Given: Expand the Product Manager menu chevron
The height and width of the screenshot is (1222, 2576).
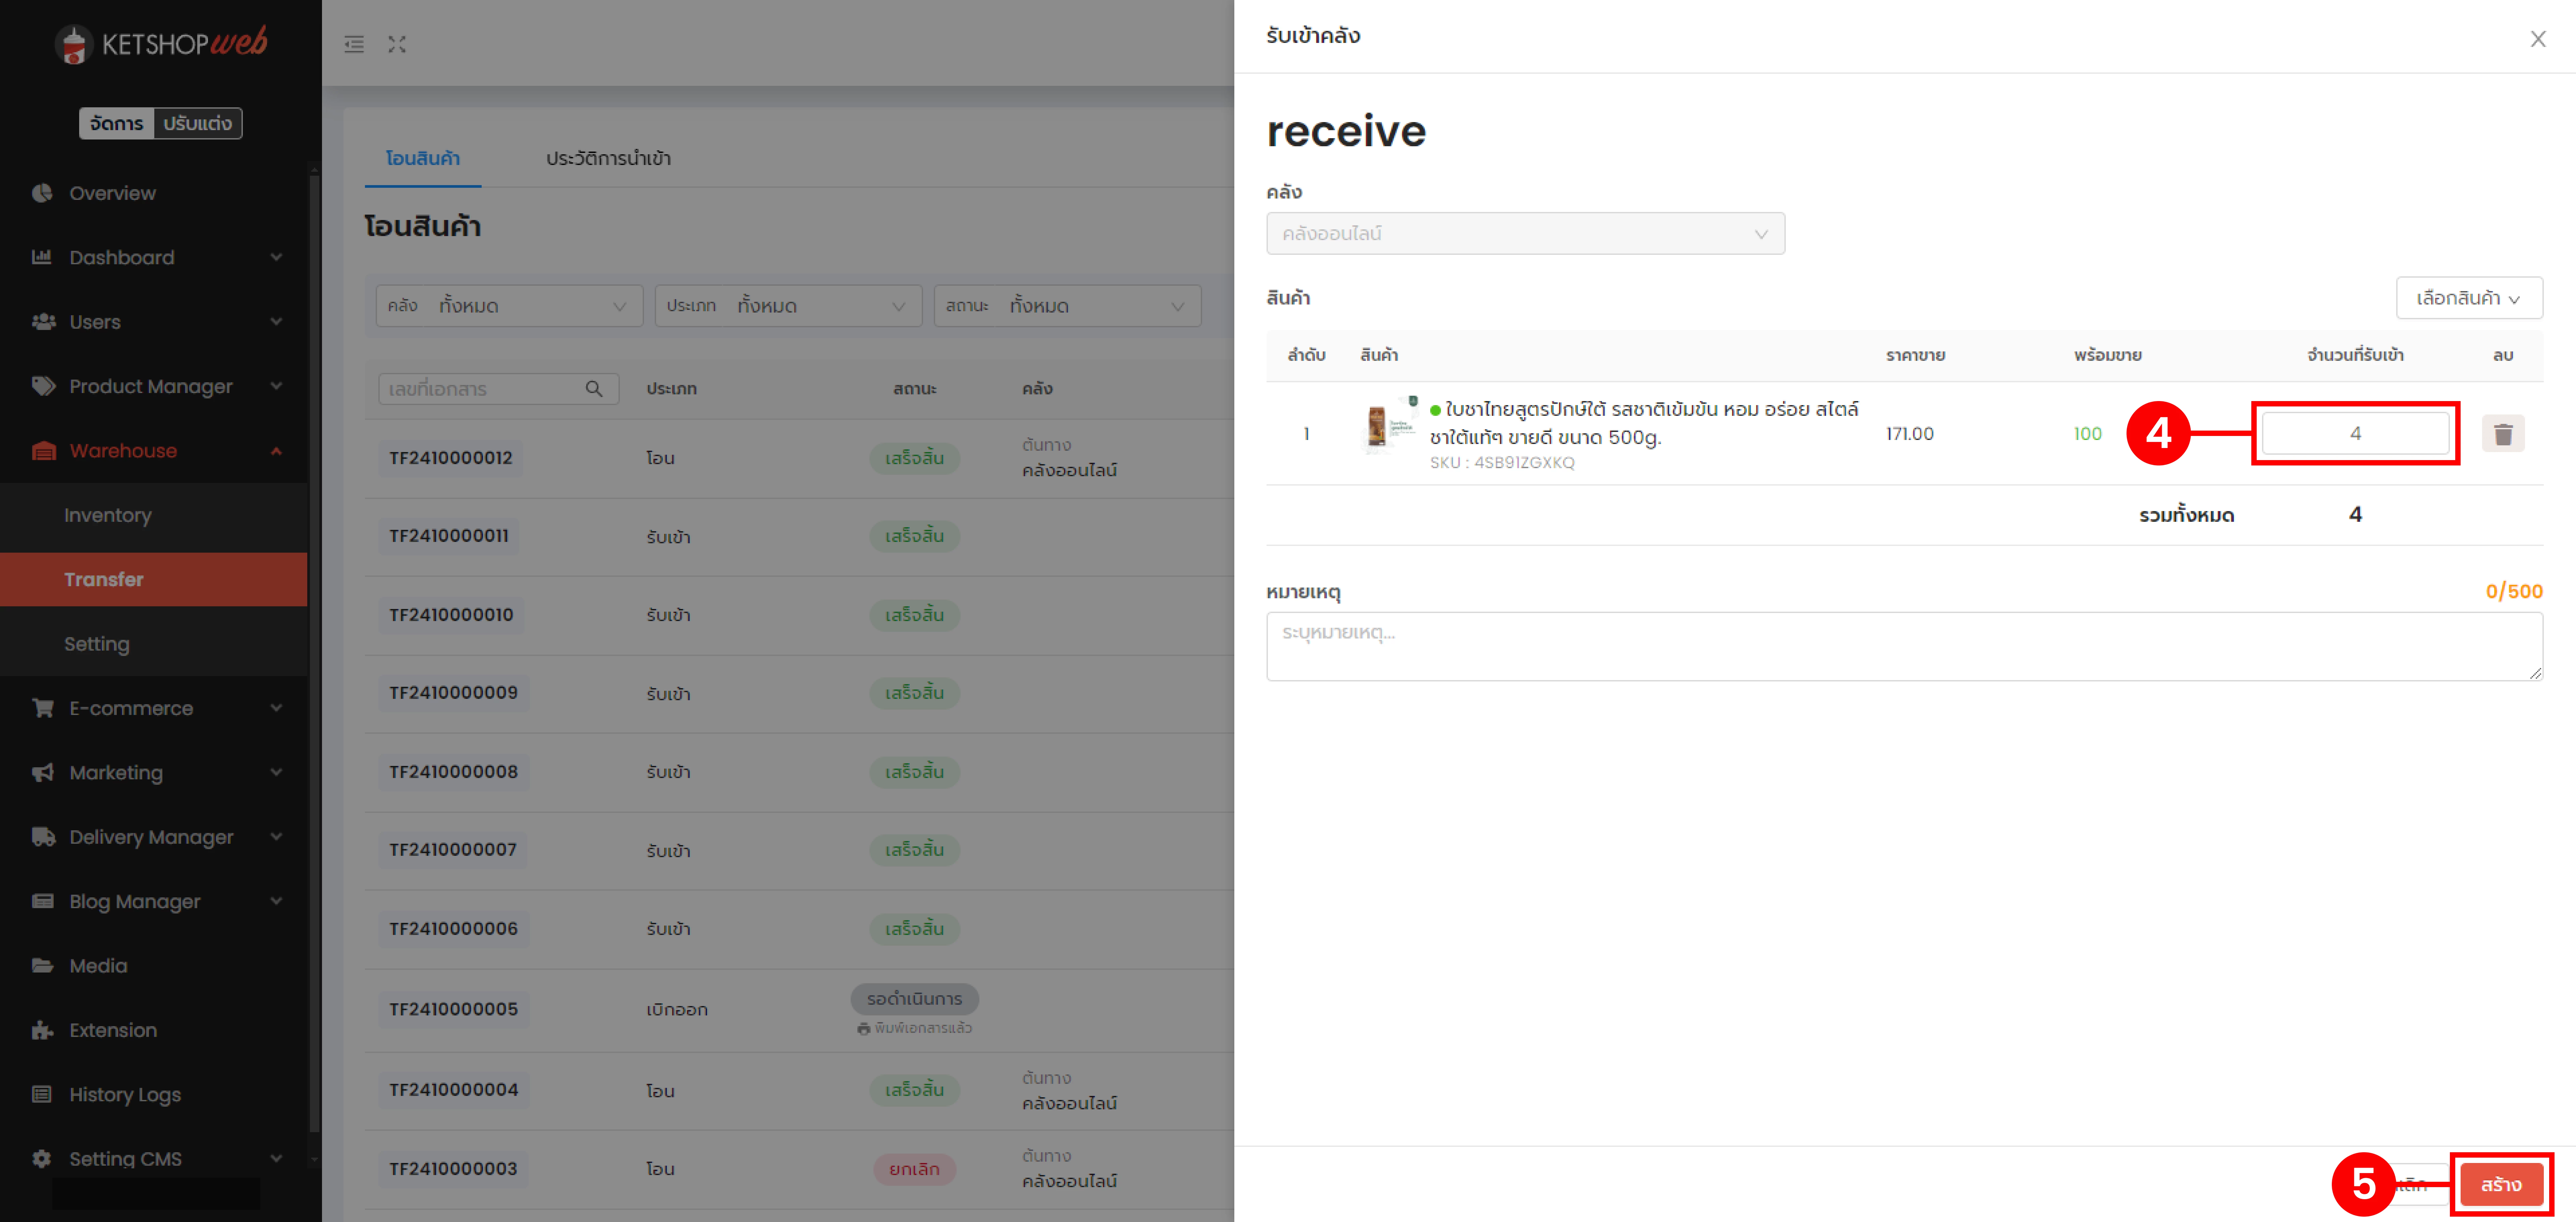Looking at the screenshot, I should pos(276,386).
